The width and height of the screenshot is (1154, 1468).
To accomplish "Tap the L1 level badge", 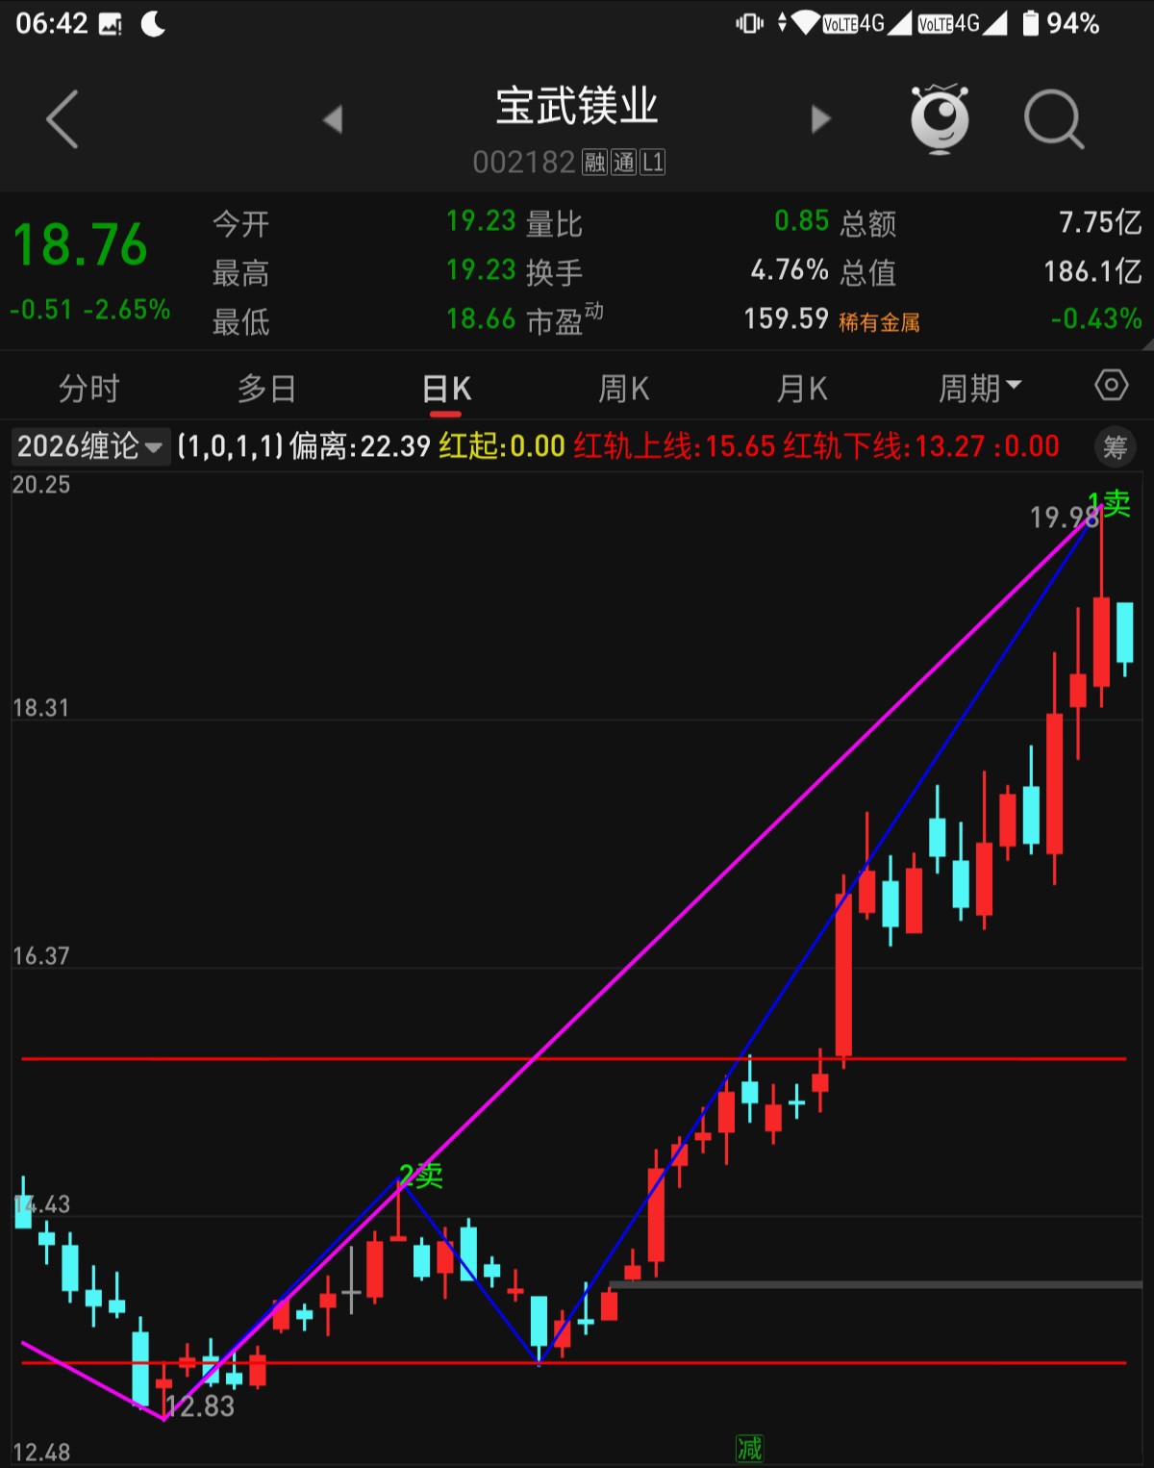I will (x=653, y=163).
